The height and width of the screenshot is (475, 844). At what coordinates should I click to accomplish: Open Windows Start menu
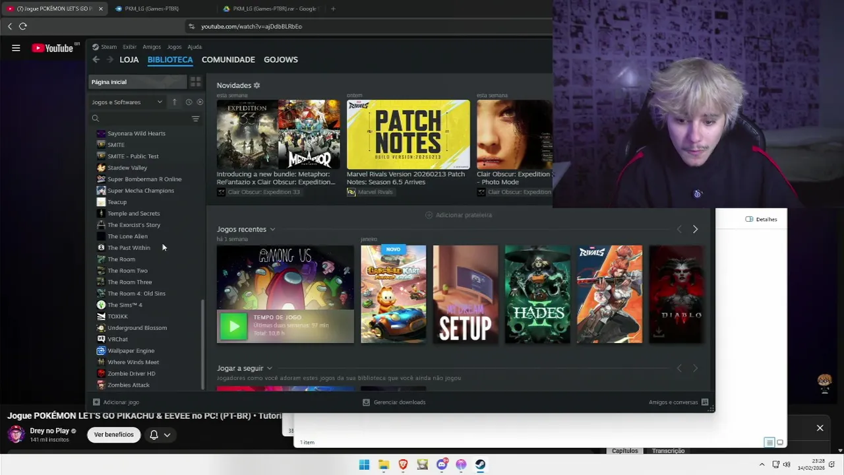tap(364, 464)
